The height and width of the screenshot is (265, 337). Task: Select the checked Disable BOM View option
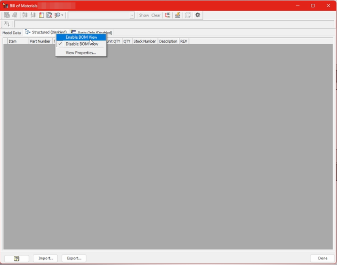click(x=82, y=44)
